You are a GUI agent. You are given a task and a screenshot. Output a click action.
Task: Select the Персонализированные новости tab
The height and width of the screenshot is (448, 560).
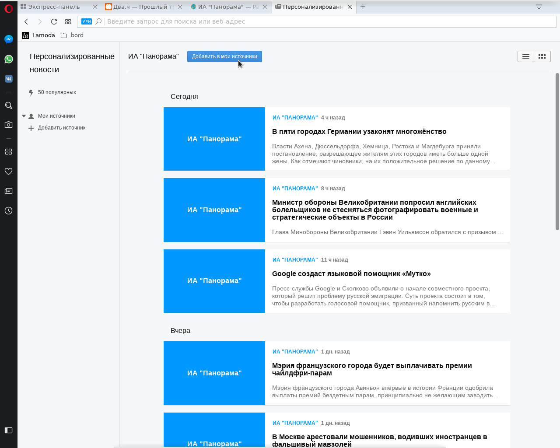314,7
